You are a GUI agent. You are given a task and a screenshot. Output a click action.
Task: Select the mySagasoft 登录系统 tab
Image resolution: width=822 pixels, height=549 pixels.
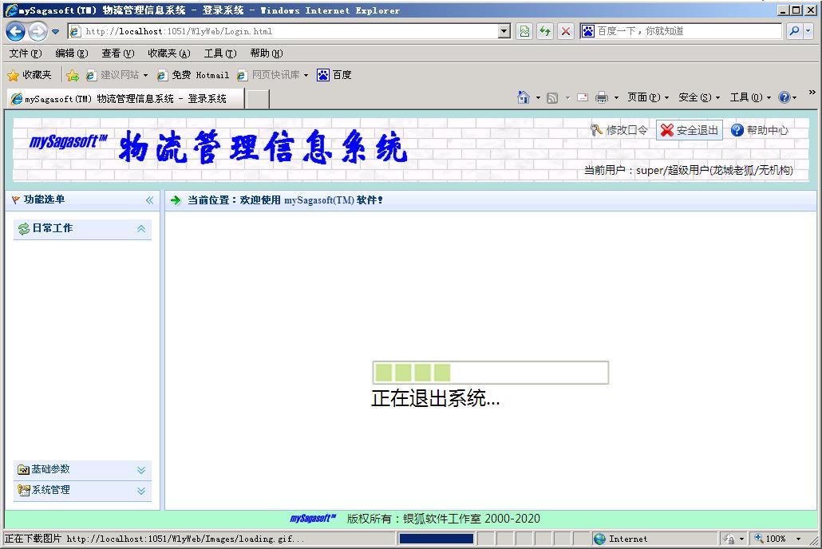click(x=125, y=99)
